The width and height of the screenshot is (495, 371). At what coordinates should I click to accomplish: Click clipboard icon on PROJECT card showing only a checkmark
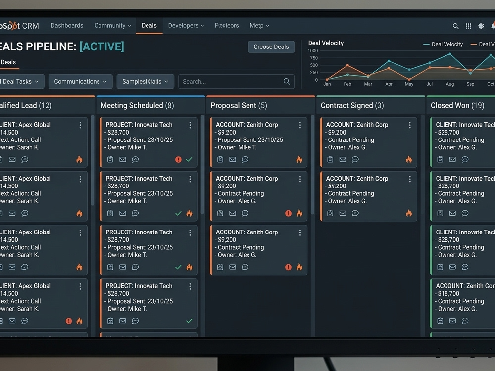click(x=110, y=321)
